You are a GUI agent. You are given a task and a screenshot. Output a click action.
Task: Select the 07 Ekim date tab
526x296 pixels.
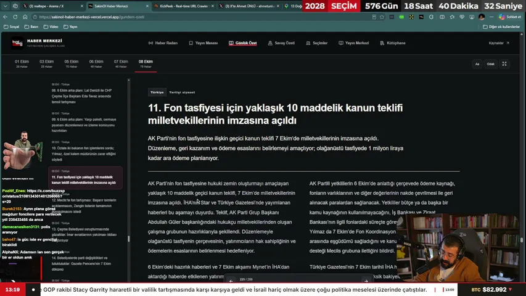tap(121, 64)
